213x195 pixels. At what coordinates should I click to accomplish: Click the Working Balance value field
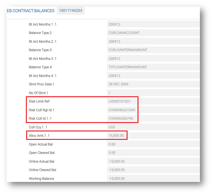coord(153,178)
